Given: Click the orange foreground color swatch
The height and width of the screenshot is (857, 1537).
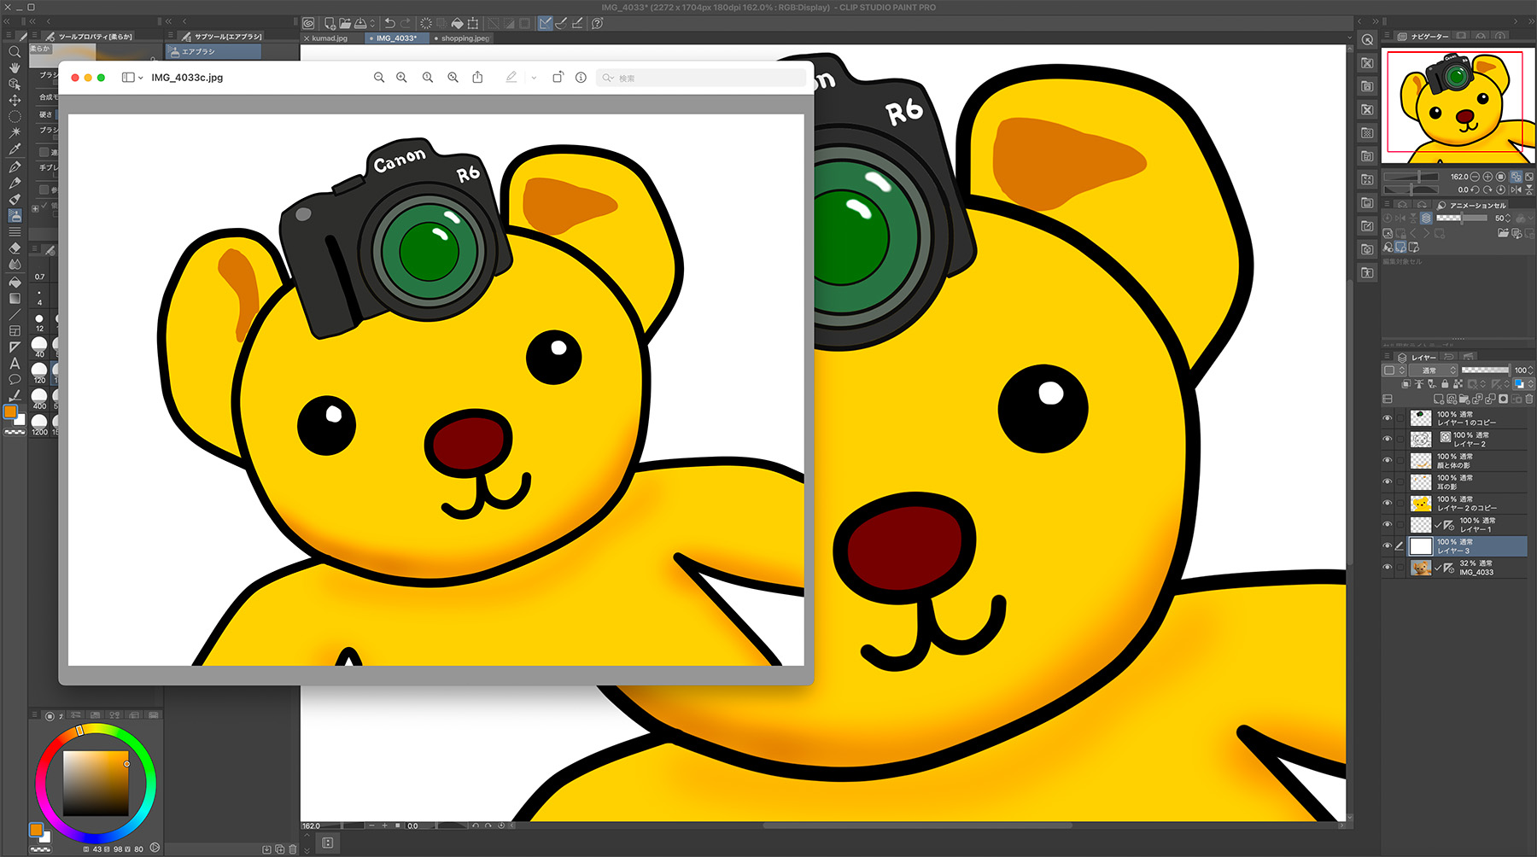Looking at the screenshot, I should 10,411.
